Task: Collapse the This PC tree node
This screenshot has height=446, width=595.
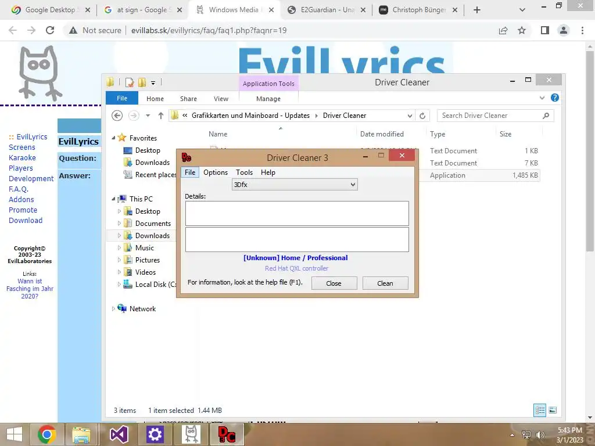Action: pyautogui.click(x=113, y=199)
